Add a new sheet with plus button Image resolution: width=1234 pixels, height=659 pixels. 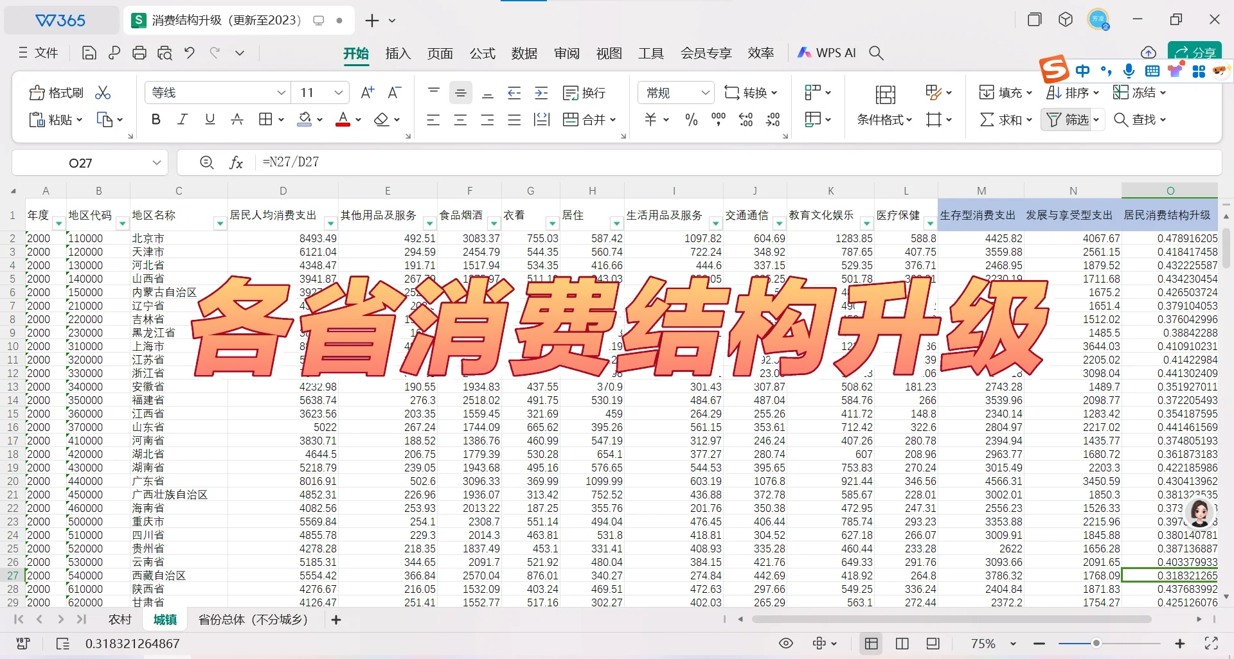pos(335,620)
